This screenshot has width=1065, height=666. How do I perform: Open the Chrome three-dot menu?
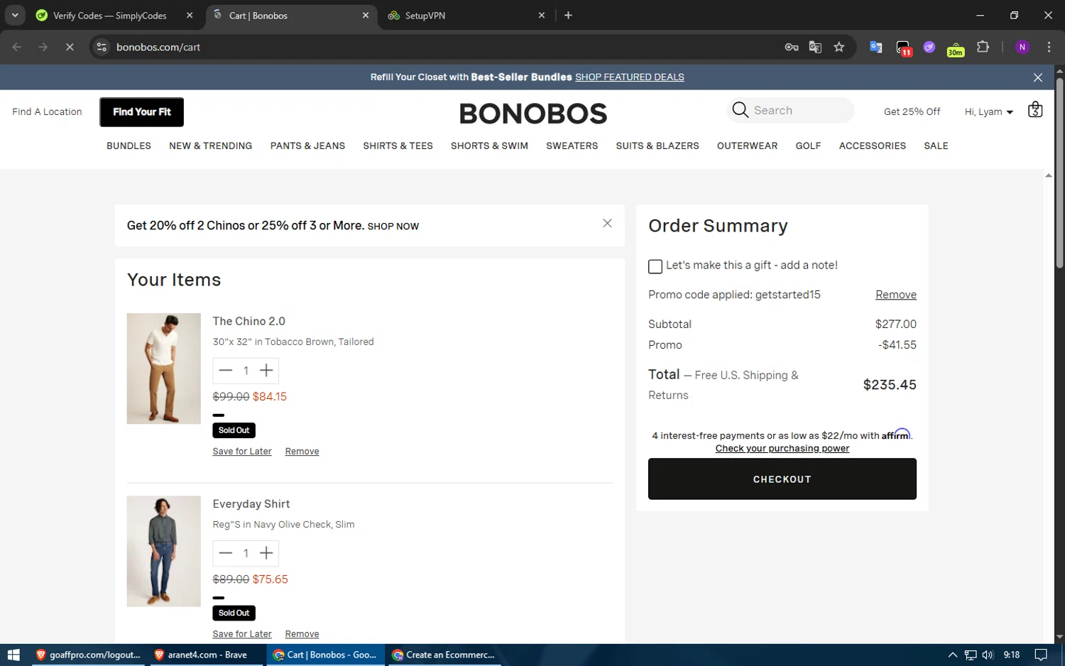(x=1049, y=47)
